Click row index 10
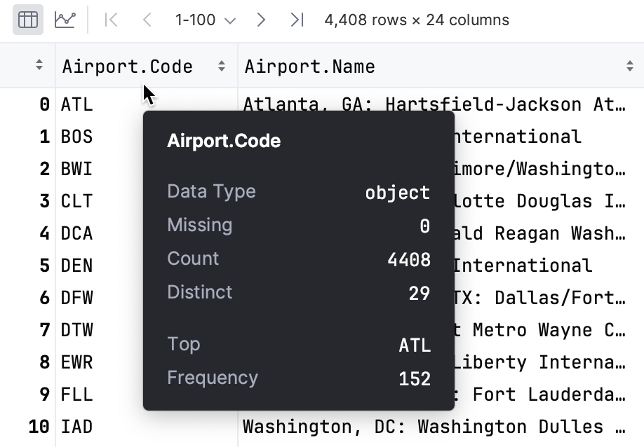This screenshot has height=447, width=644. (39, 427)
